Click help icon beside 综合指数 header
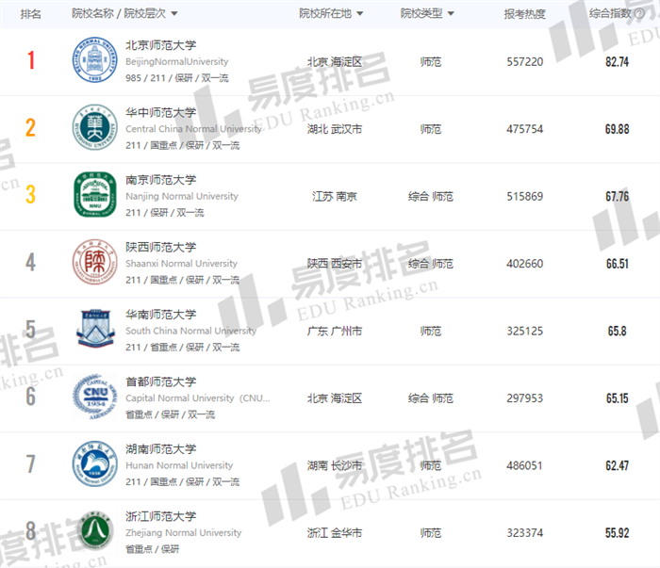660x568 pixels. (x=639, y=13)
